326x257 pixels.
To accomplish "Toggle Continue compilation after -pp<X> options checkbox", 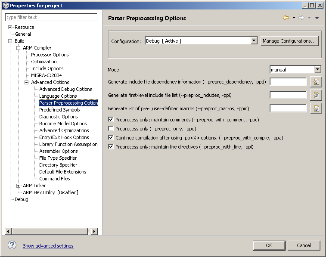I will click(x=111, y=137).
